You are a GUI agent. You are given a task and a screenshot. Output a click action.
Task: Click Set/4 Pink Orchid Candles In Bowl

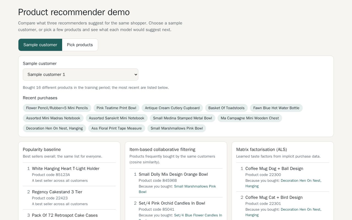pos(172,203)
